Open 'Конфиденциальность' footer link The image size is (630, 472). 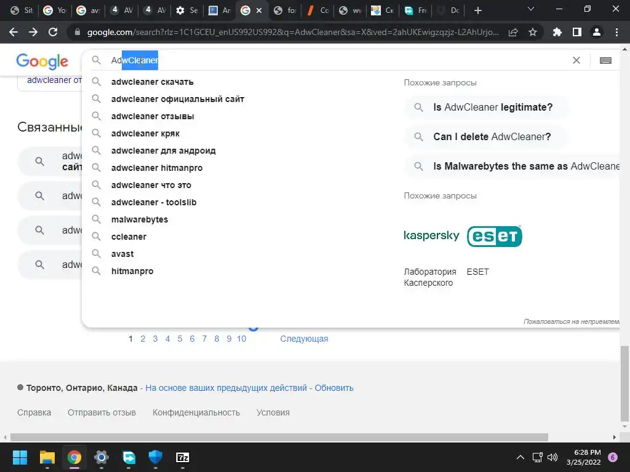coord(196,412)
